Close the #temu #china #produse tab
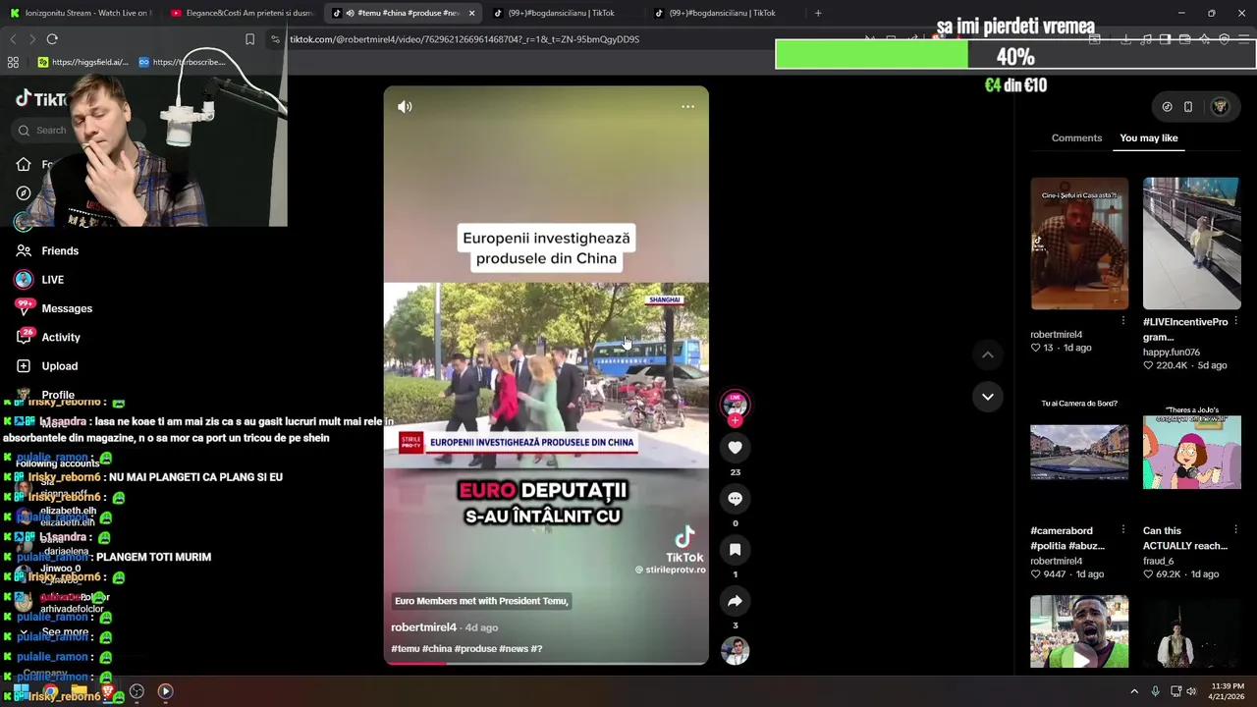This screenshot has height=707, width=1257. 471,13
